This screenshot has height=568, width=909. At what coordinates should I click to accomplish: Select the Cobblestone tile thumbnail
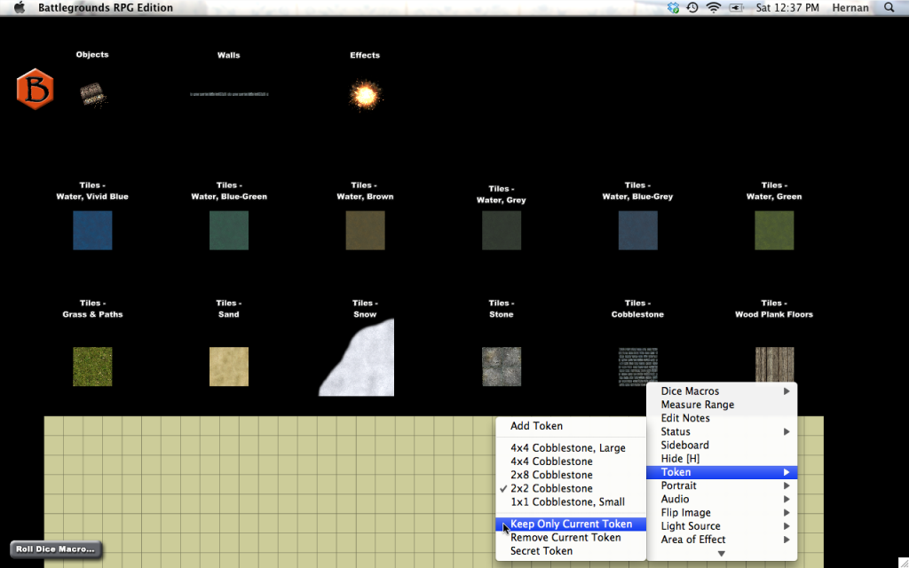click(637, 367)
